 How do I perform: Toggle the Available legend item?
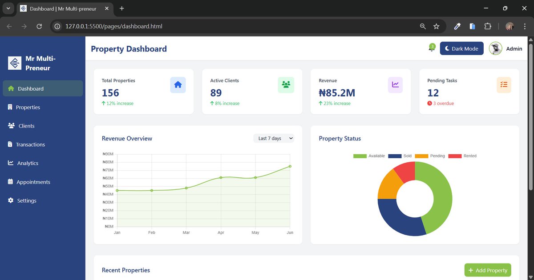click(369, 156)
